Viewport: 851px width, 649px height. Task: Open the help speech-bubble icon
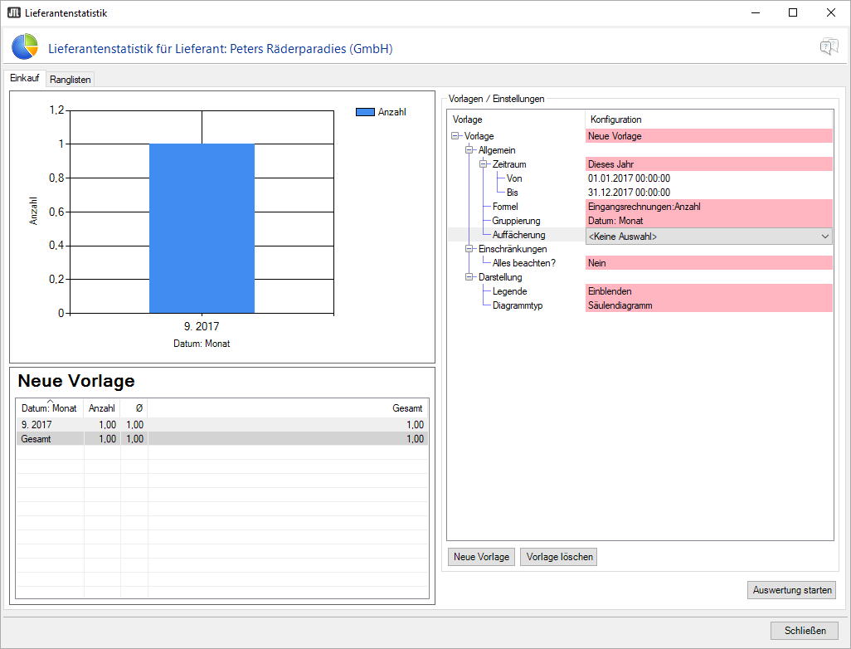pos(829,46)
